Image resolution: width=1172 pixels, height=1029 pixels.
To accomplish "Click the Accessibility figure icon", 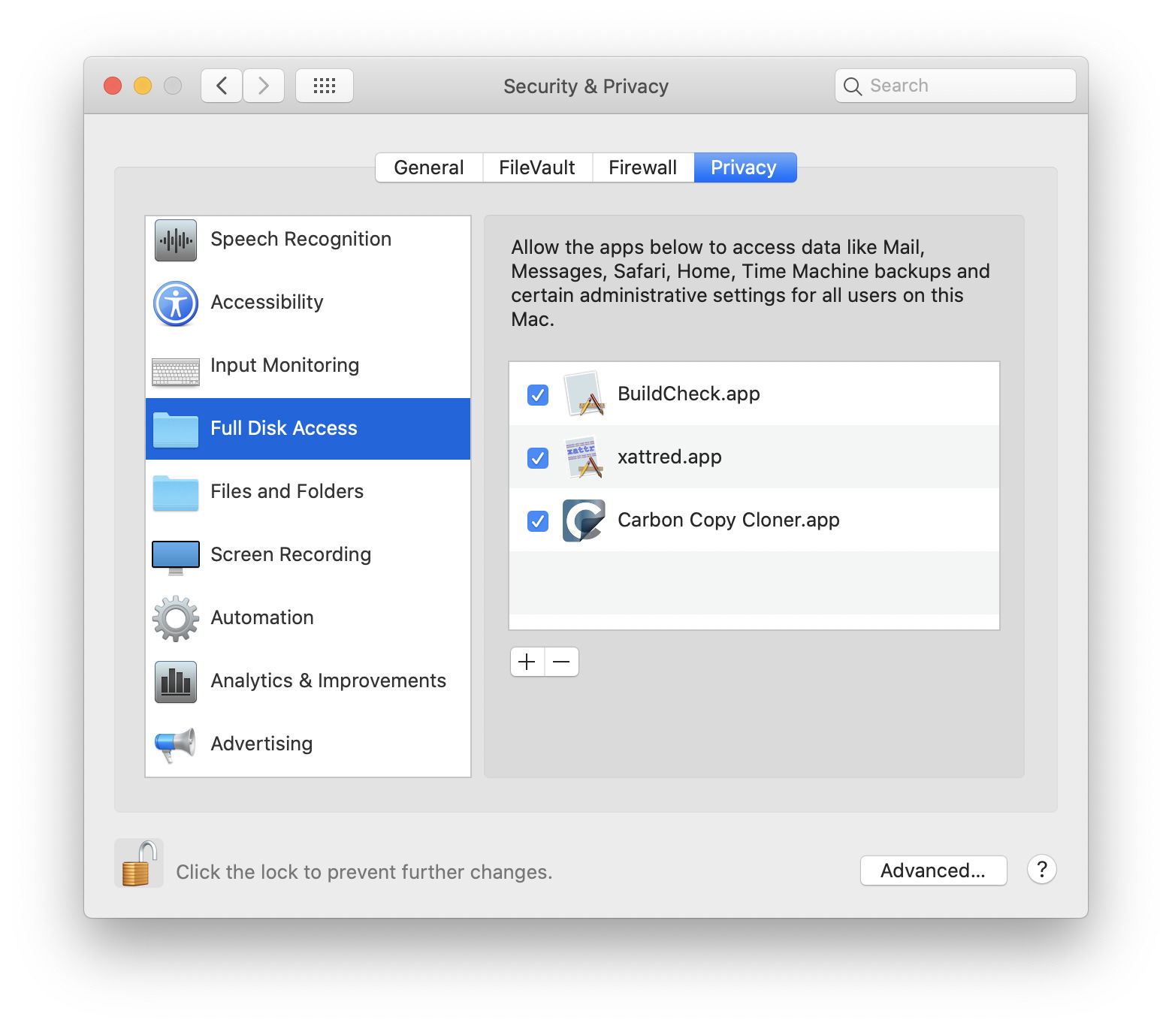I will coord(176,303).
